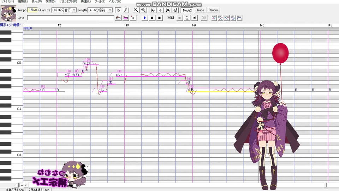The image size is (339, 191).
Task: Select the '- し' note
Action: 103,91
